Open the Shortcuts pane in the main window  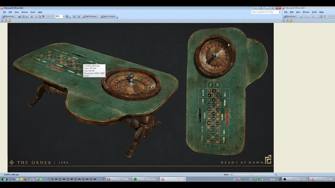click(x=9, y=16)
